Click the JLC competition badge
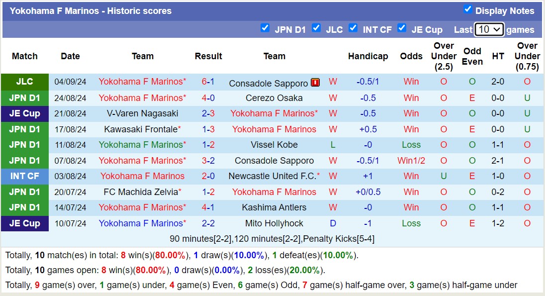This screenshot has width=545, height=296. point(25,82)
